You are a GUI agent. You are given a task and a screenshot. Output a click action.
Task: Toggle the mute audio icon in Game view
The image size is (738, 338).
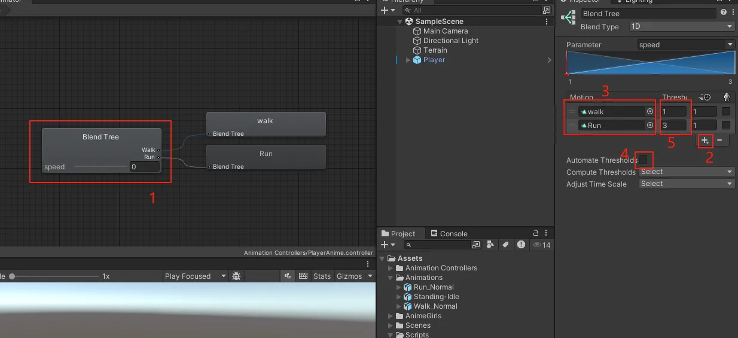point(288,276)
